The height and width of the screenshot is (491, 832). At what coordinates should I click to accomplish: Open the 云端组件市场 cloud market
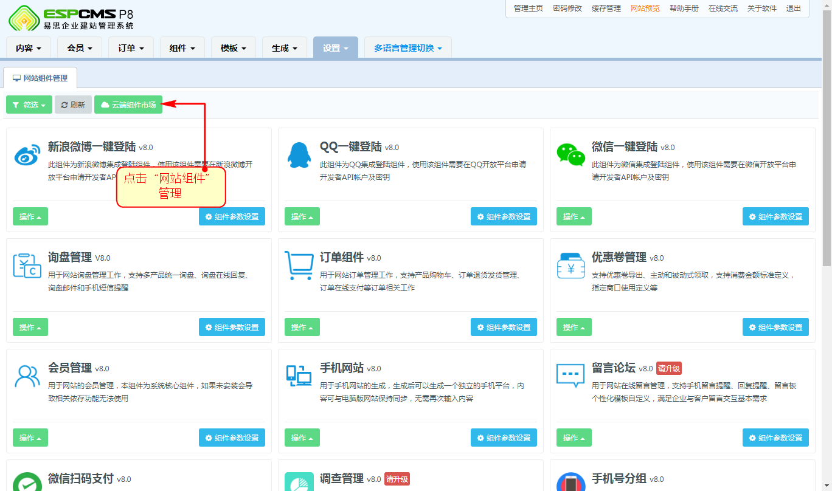click(128, 105)
